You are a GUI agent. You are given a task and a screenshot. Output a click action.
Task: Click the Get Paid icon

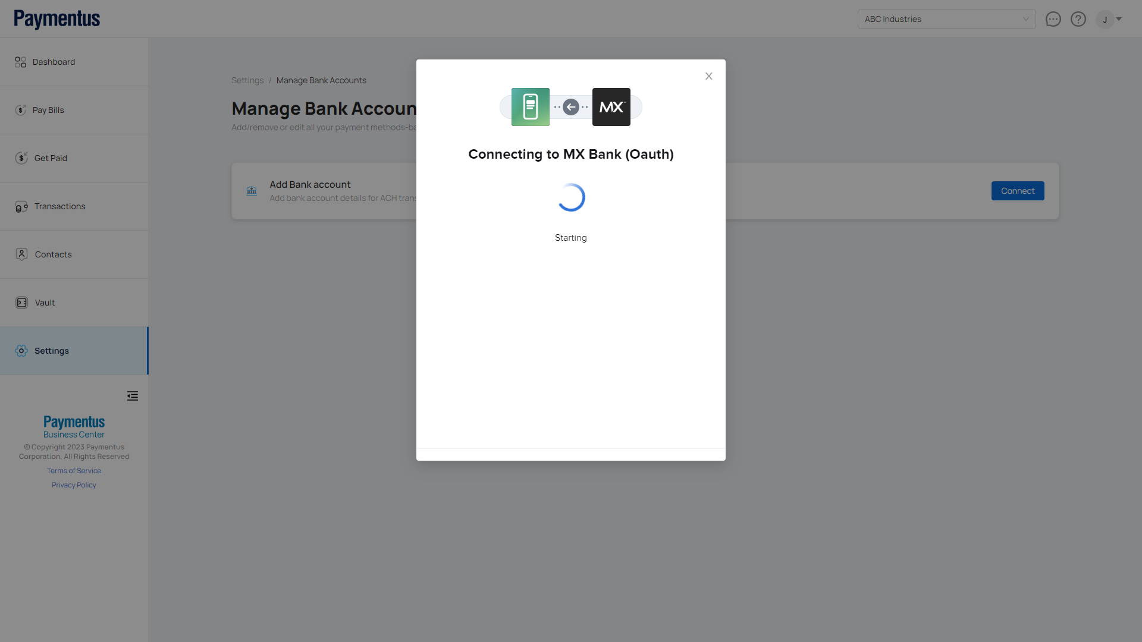21,158
